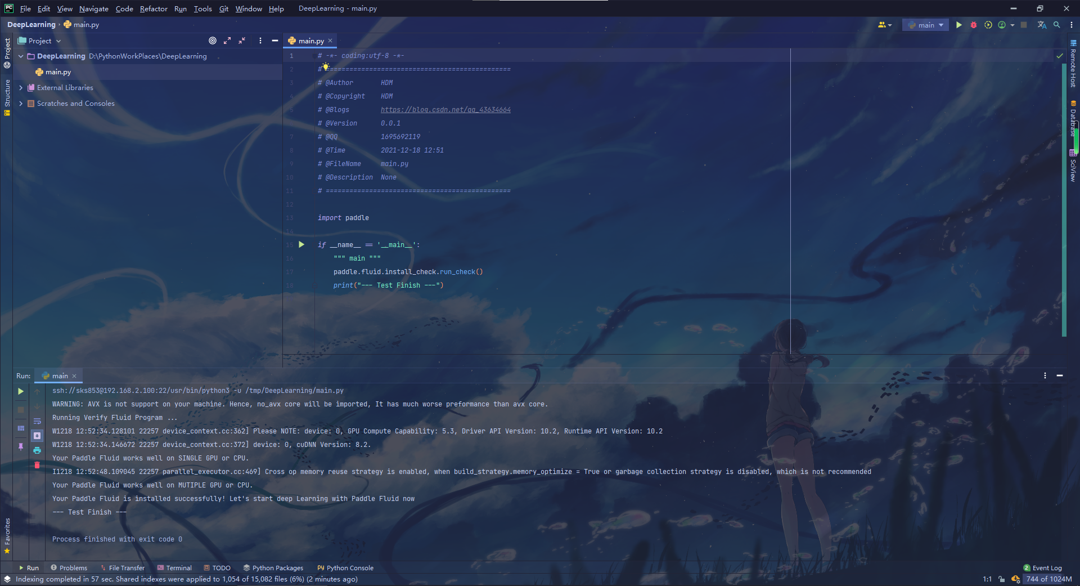The height and width of the screenshot is (586, 1080).
Task: Run the script from the line 15 gutter arrow
Action: tap(301, 244)
